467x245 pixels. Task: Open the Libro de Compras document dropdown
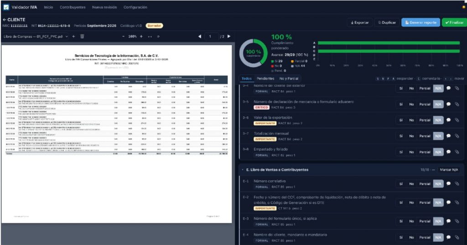pos(36,36)
